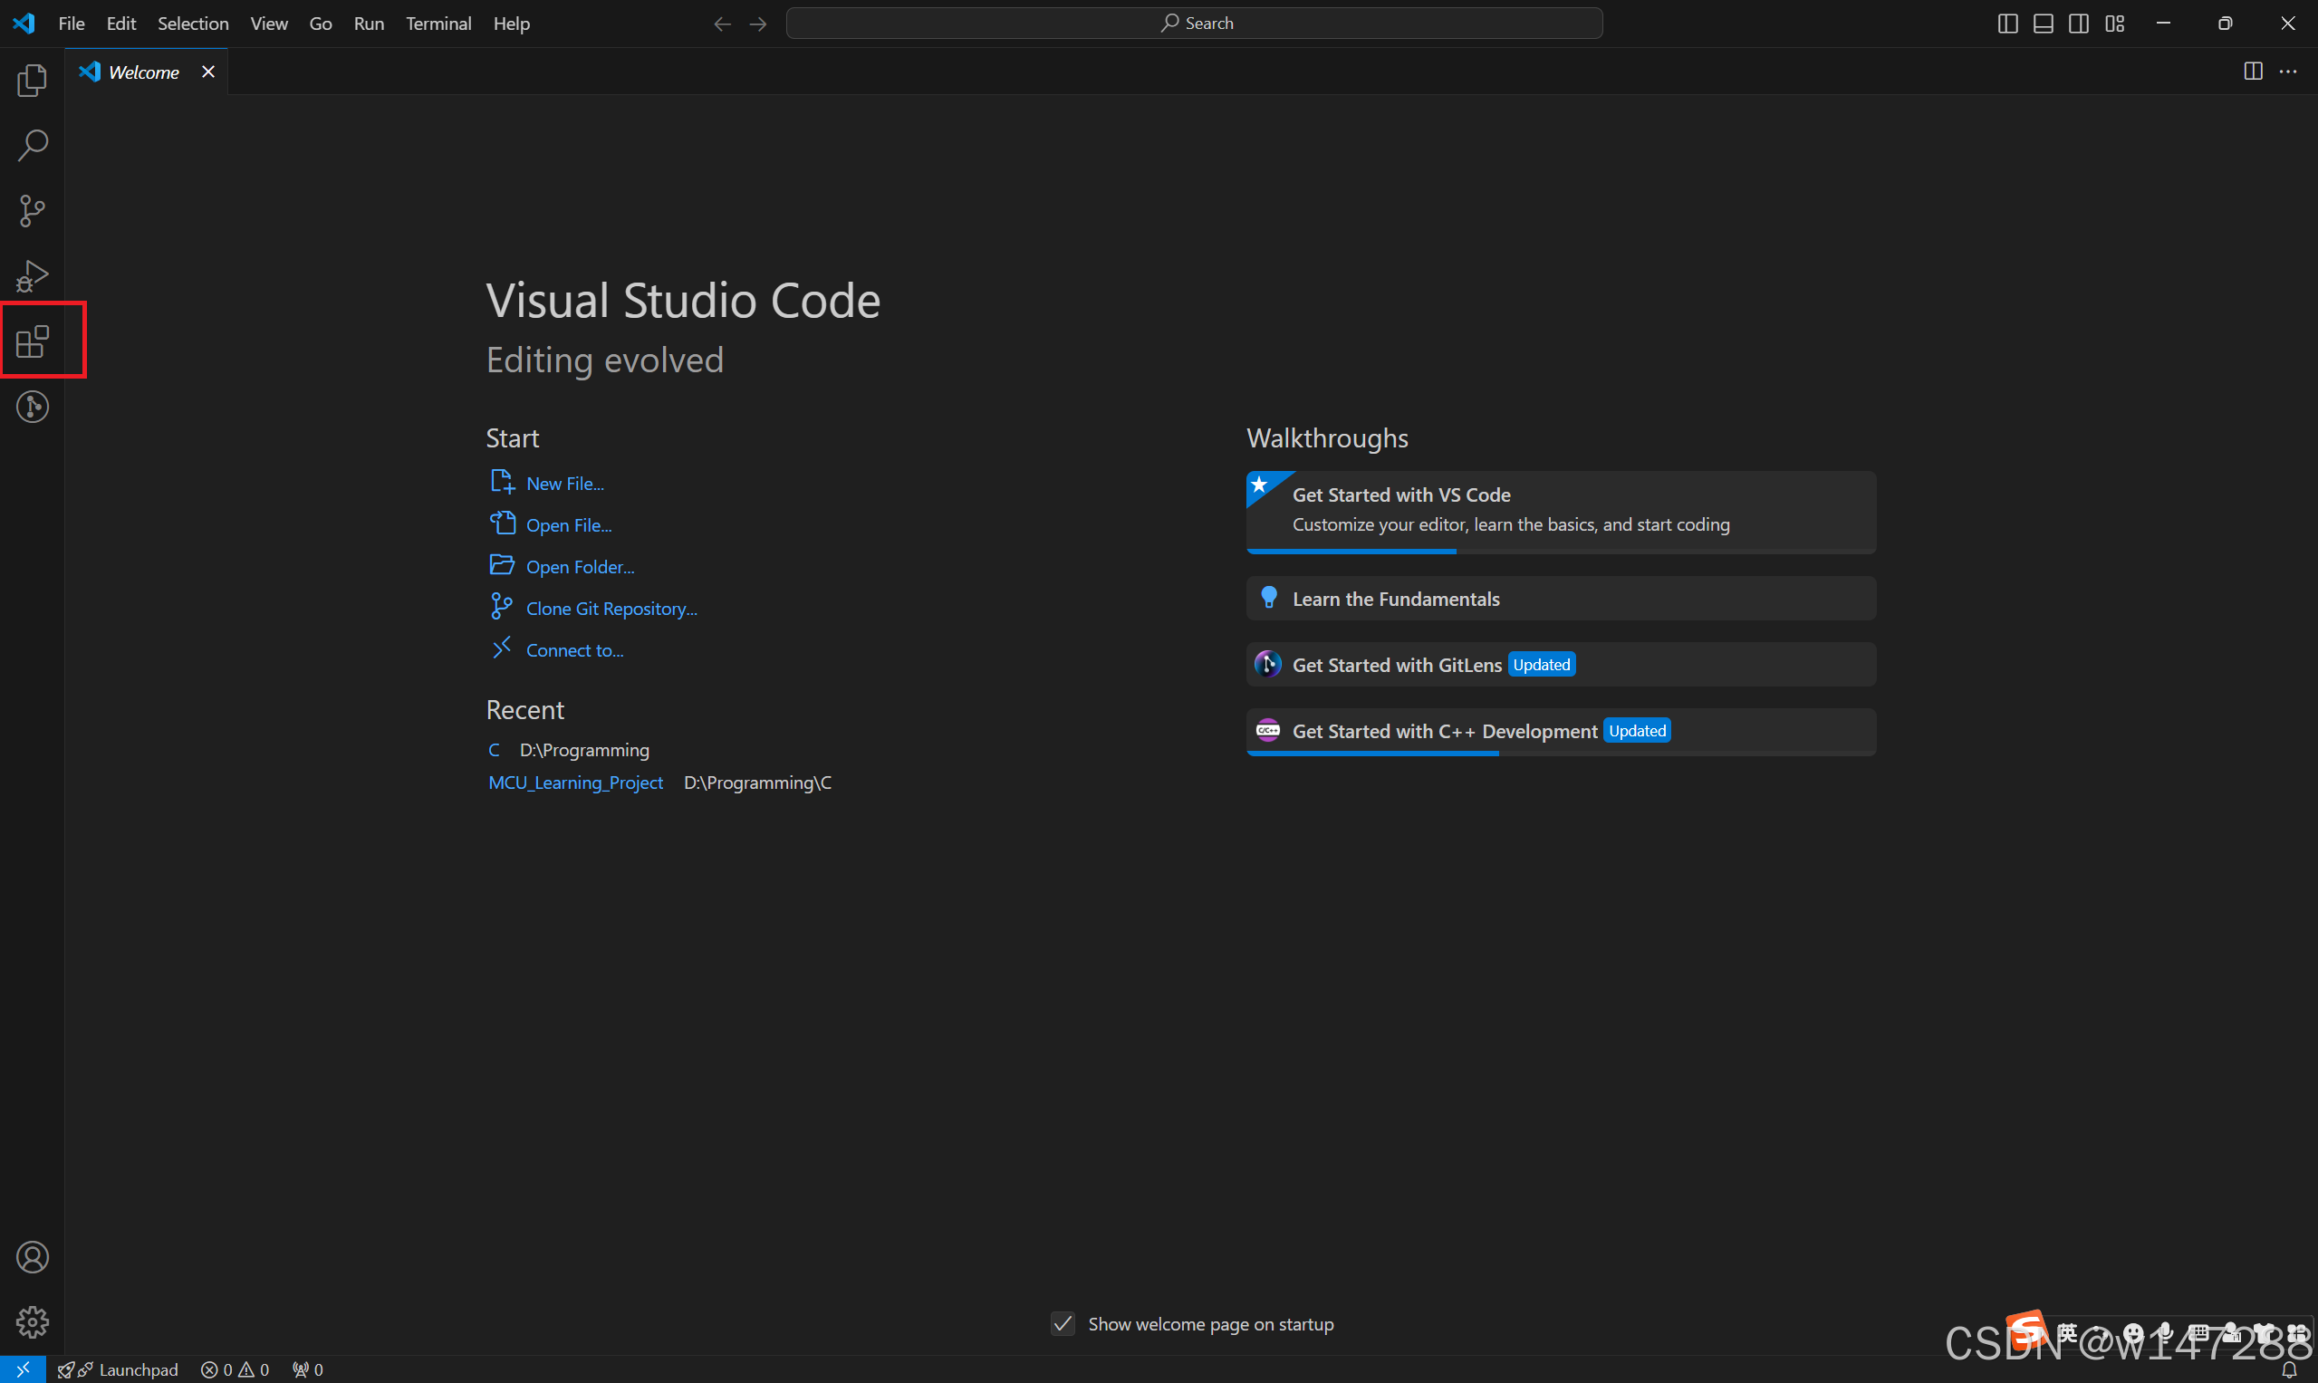Click the Clone Git Repository link

pos(611,609)
